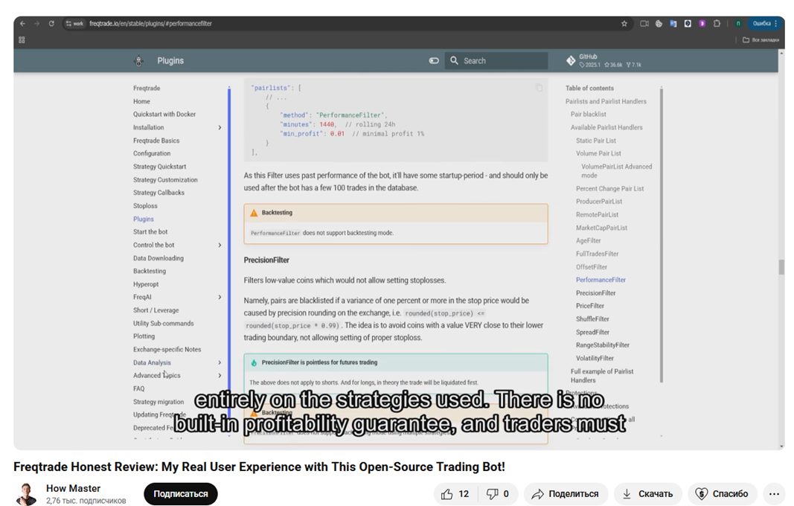Open the GitHub repository link
794x506 pixels.
tap(603, 61)
